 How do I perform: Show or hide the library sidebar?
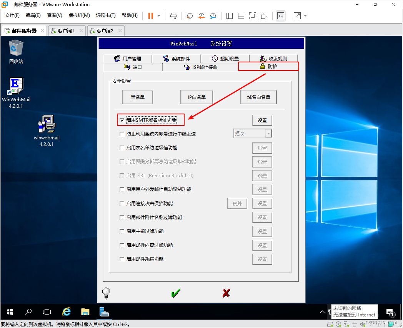(230, 16)
